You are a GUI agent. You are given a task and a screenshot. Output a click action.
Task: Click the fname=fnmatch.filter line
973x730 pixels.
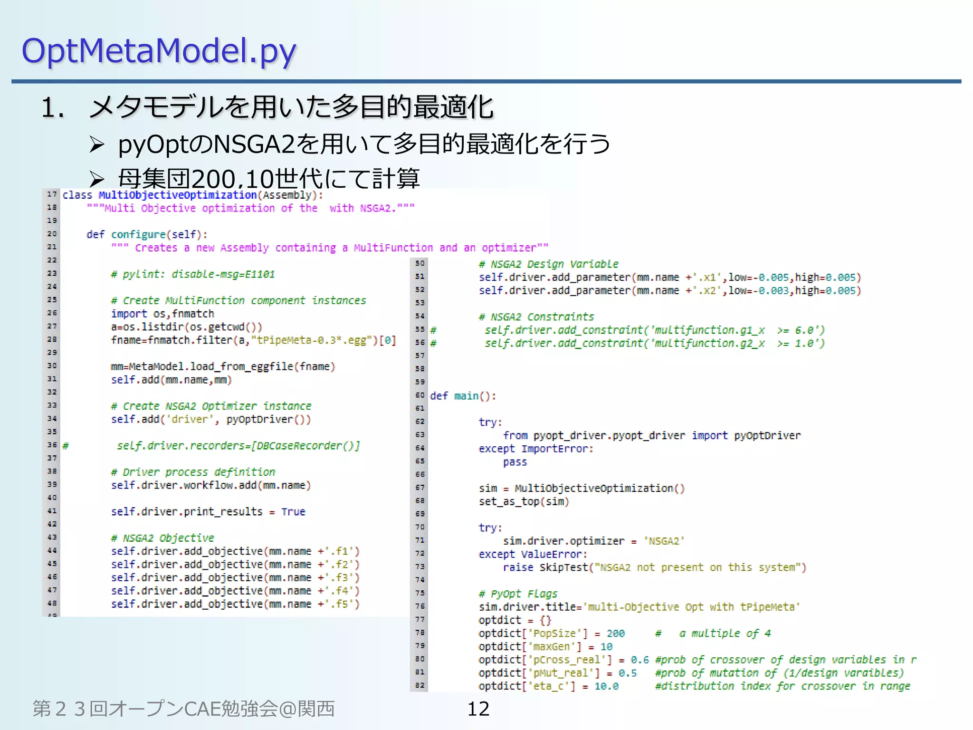(x=254, y=340)
